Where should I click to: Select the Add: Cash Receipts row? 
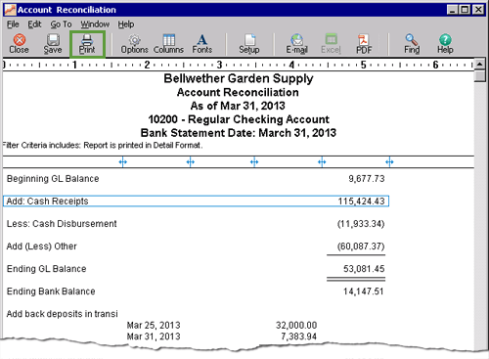(x=196, y=202)
